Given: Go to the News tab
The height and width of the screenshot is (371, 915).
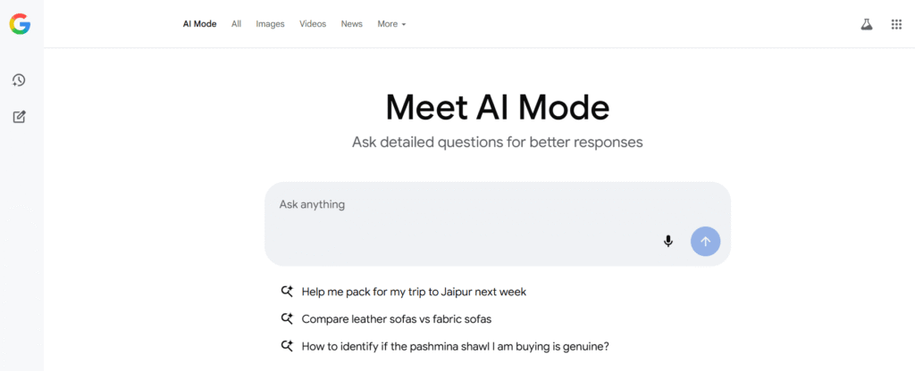Looking at the screenshot, I should point(352,24).
